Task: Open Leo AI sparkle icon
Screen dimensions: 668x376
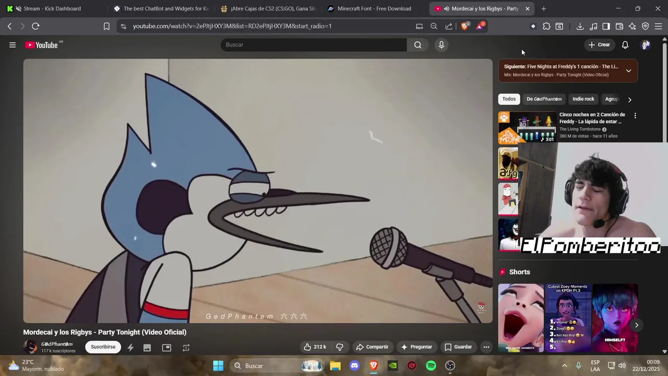Action: [632, 26]
